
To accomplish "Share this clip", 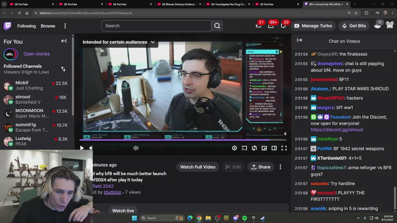I will click(x=261, y=167).
